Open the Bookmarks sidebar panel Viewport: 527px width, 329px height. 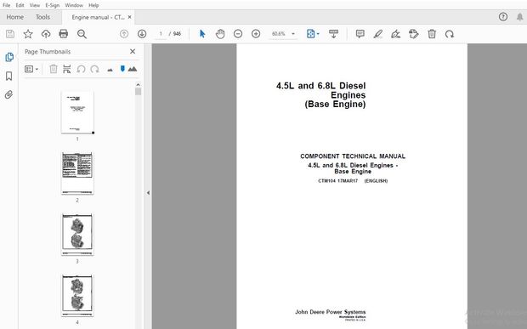pyautogui.click(x=9, y=76)
